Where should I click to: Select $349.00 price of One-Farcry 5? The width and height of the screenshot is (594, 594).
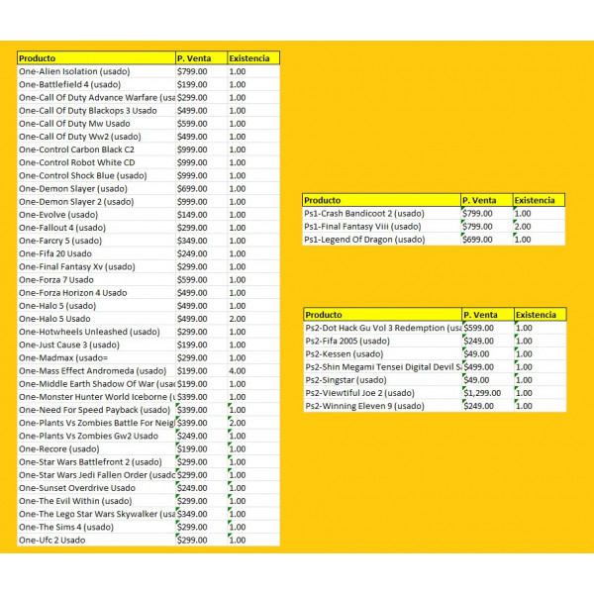[x=202, y=241]
